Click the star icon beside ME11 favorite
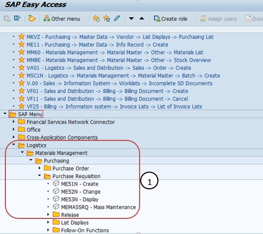Image resolution: width=263 pixels, height=234 pixels. pyautogui.click(x=22, y=45)
